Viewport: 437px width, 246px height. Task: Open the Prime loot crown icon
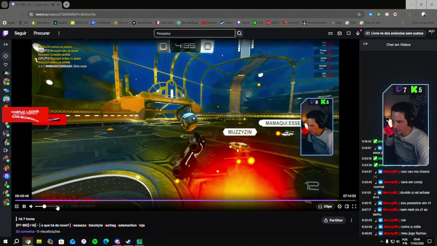pos(330,33)
